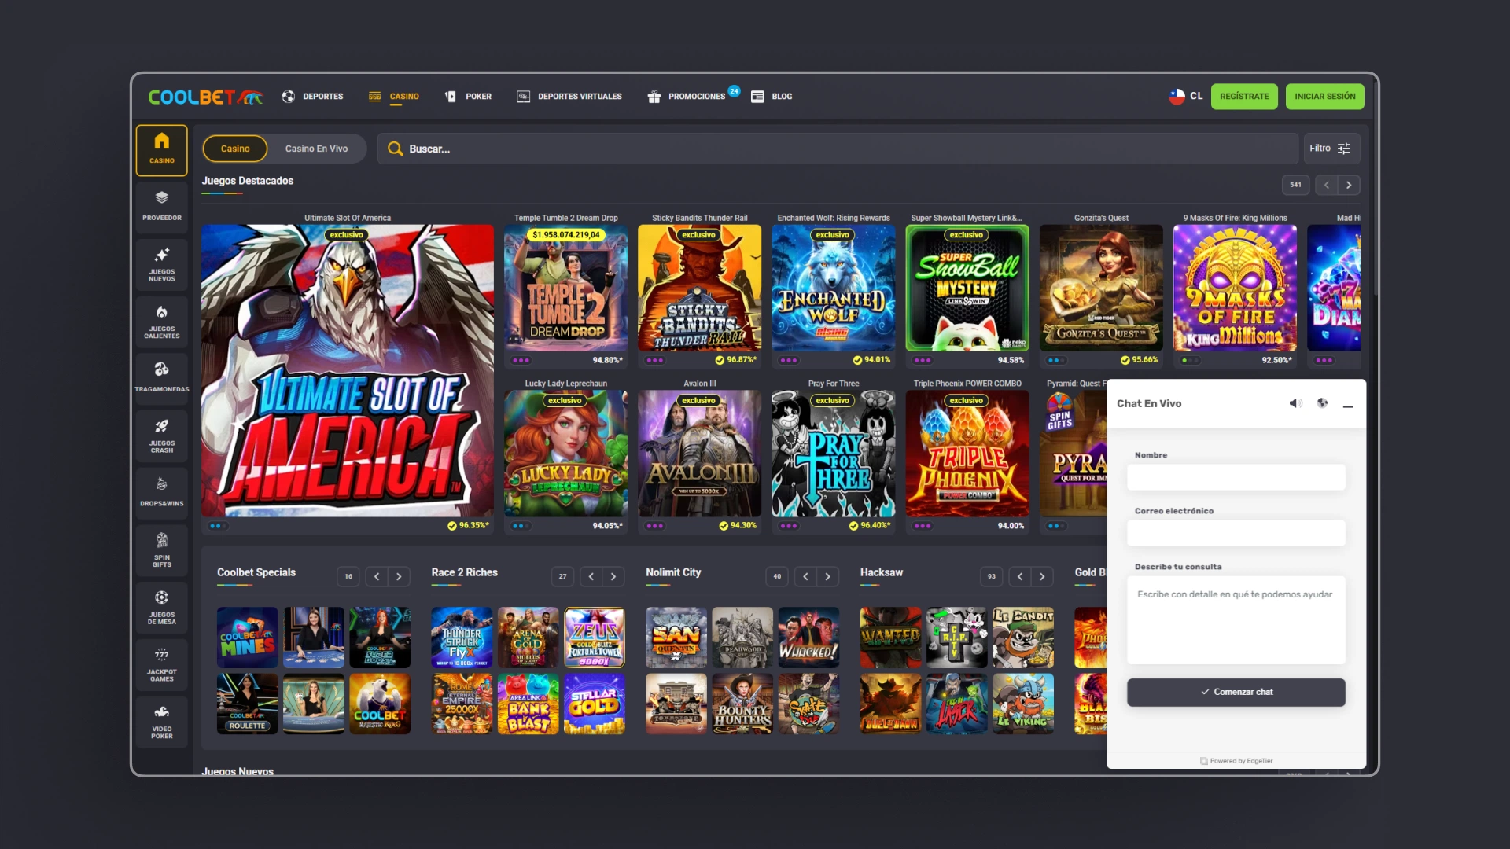
Task: Show next Coolbet Specials games
Action: 399,577
